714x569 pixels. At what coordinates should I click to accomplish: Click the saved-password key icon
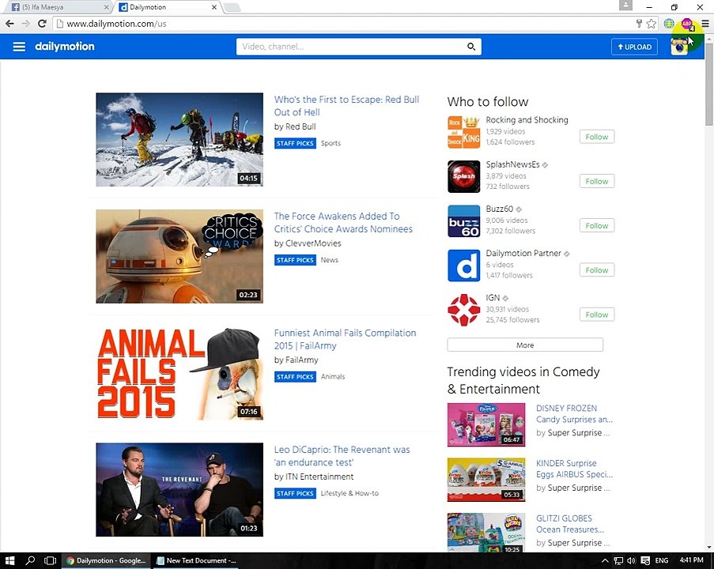pos(639,24)
